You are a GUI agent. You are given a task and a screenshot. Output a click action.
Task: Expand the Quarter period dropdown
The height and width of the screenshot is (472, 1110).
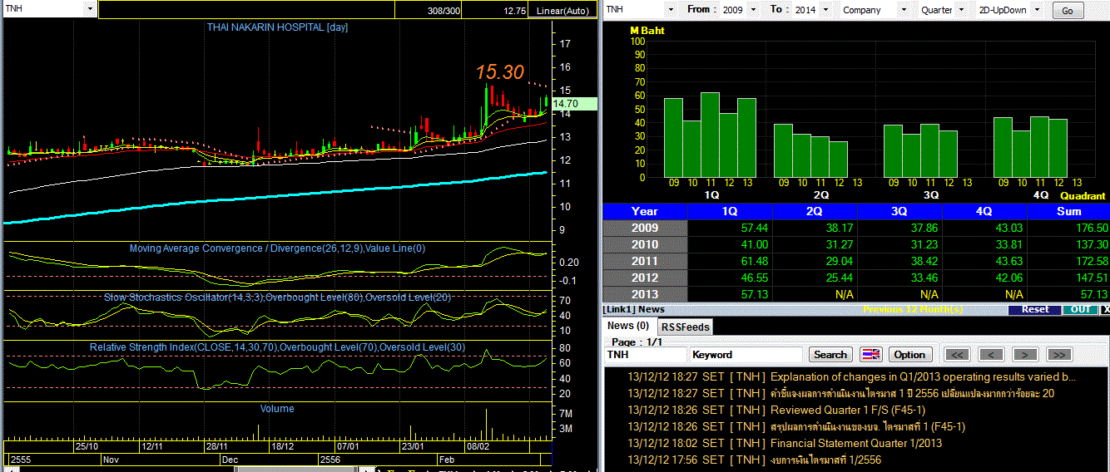[961, 10]
